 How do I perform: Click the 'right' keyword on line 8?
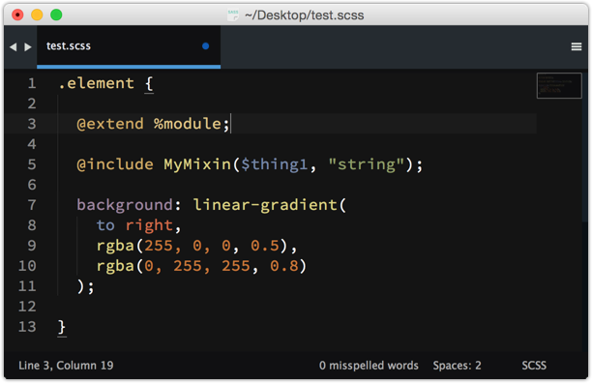pos(149,225)
